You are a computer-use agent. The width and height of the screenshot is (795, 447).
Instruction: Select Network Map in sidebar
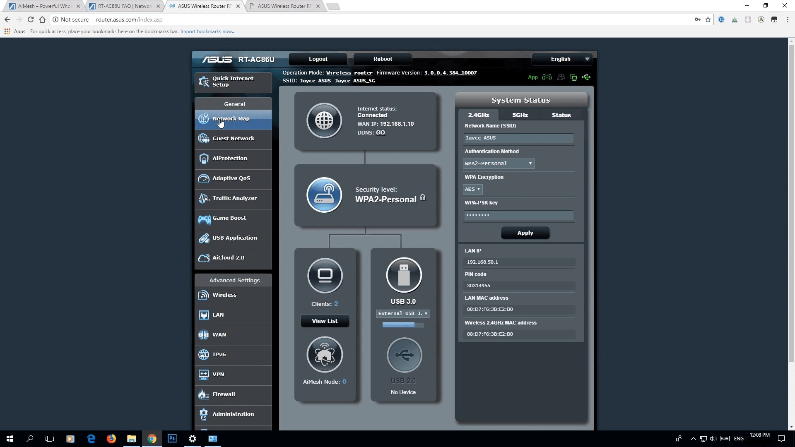tap(233, 119)
